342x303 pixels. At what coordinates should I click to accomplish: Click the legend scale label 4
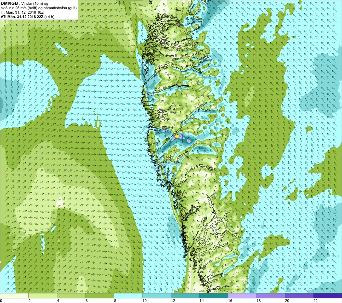58,301
